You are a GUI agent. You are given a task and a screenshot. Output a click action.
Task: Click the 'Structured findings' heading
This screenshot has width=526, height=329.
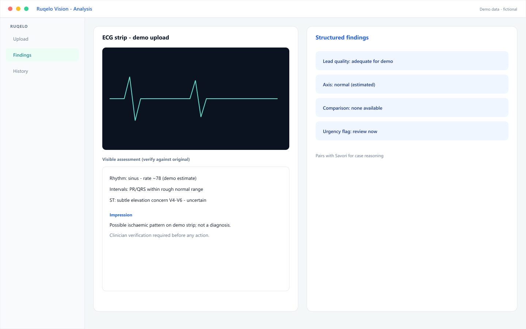click(342, 38)
